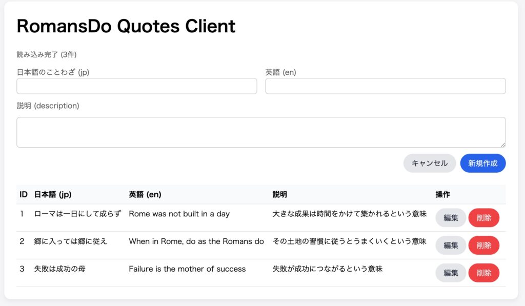The width and height of the screenshot is (525, 306).
Task: Select the 郷に入っては郷に従え table cell
Action: click(71, 241)
